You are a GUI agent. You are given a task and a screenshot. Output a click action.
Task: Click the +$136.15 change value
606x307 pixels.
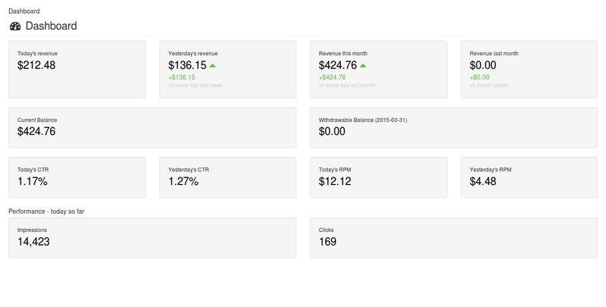pos(182,77)
